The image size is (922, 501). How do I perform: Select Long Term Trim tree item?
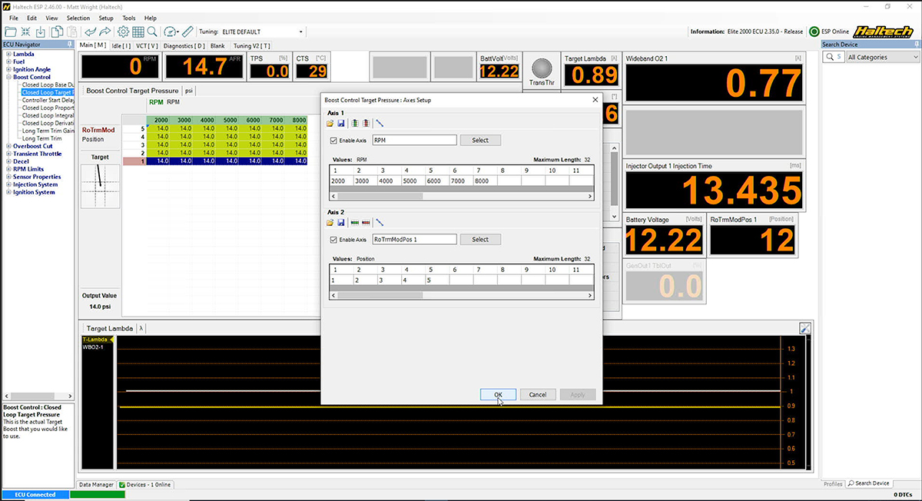(42, 138)
